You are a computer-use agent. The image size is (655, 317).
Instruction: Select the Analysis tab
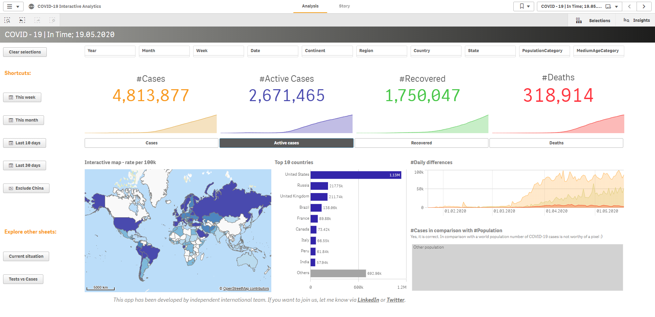[x=310, y=6]
